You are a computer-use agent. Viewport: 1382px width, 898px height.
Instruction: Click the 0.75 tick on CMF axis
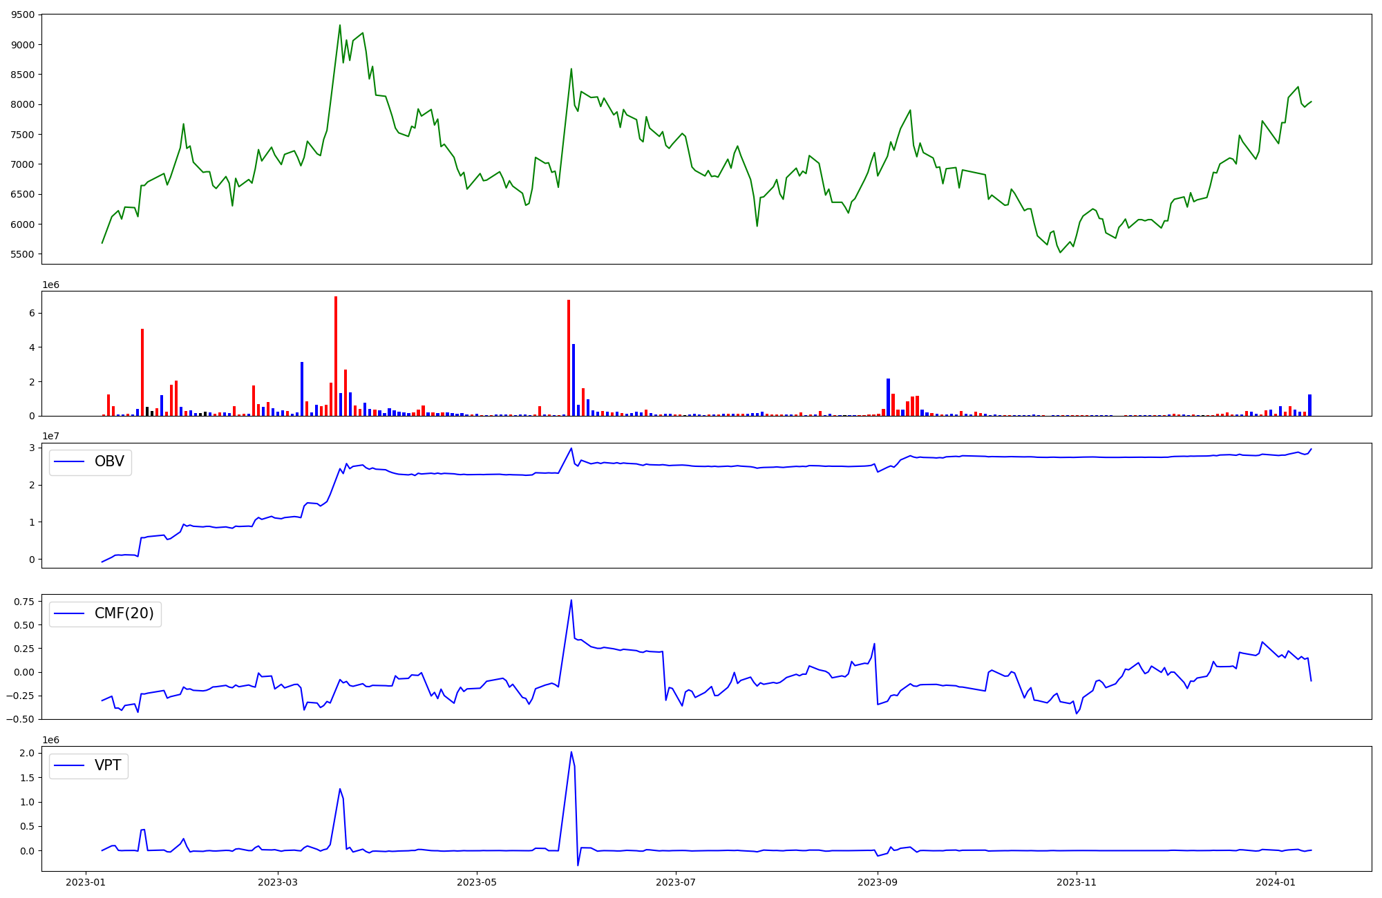23,602
